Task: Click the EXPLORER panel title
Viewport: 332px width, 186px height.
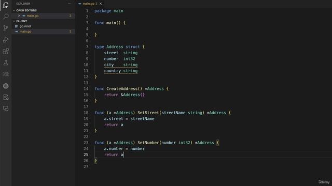Action: pyautogui.click(x=23, y=4)
